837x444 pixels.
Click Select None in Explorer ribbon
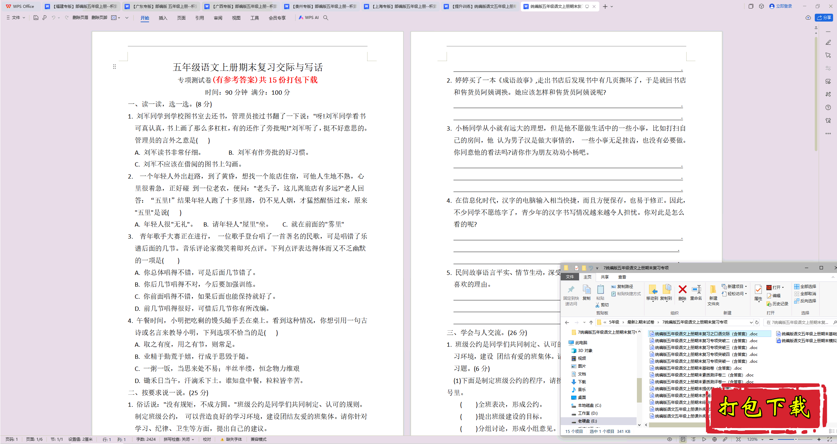click(x=805, y=293)
